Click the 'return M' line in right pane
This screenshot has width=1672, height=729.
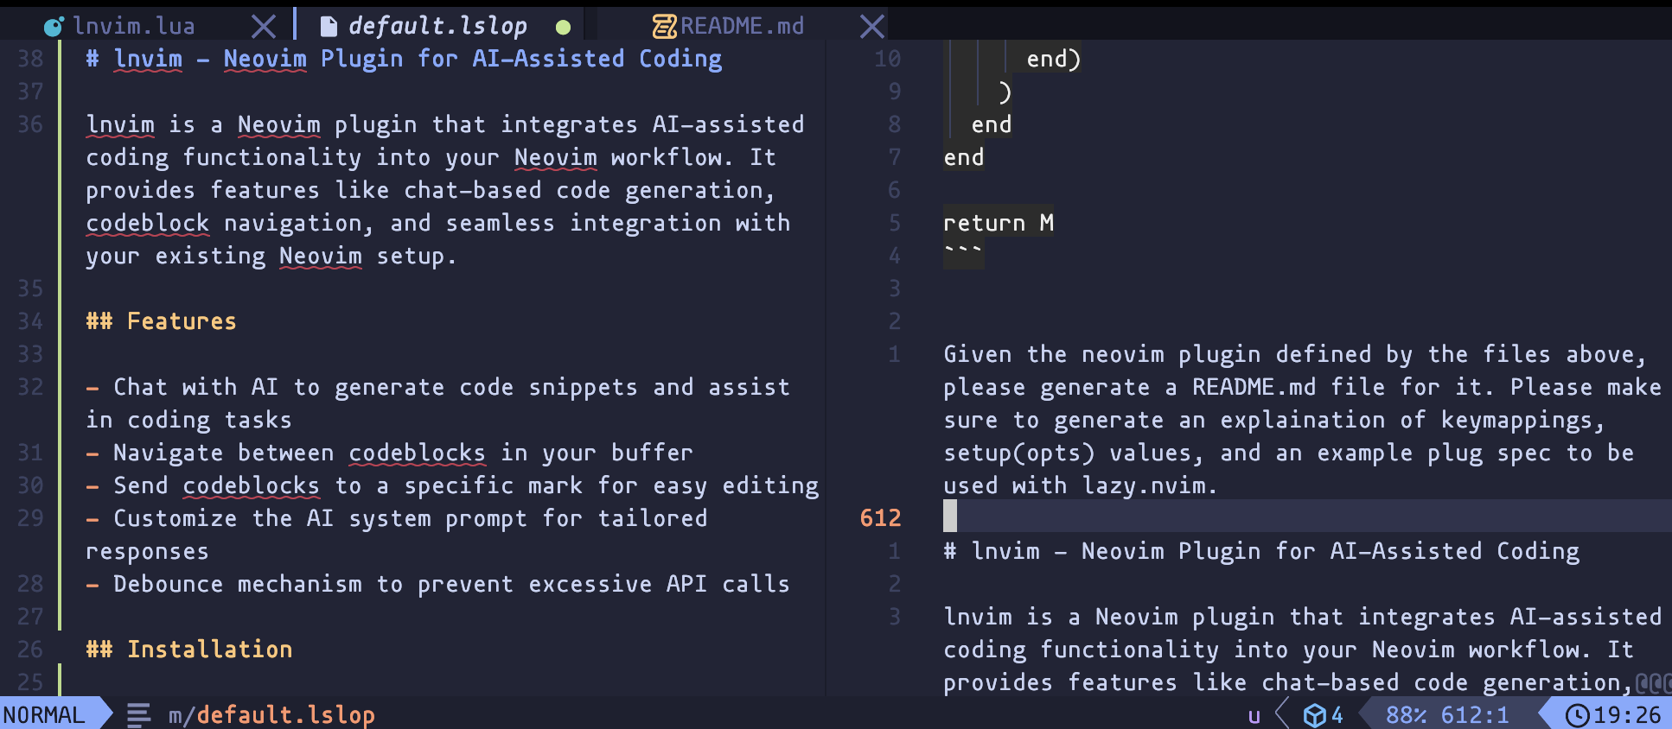[x=998, y=223]
